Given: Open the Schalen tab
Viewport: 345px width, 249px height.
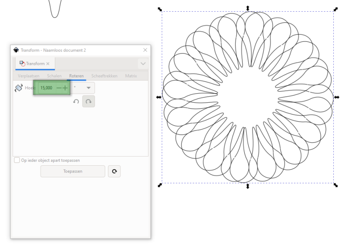Looking at the screenshot, I should (54, 76).
